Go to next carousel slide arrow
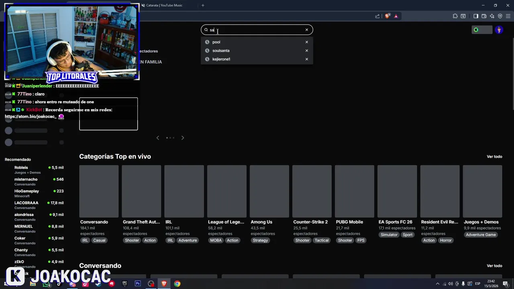Viewport: 514px width, 289px height. pyautogui.click(x=183, y=138)
